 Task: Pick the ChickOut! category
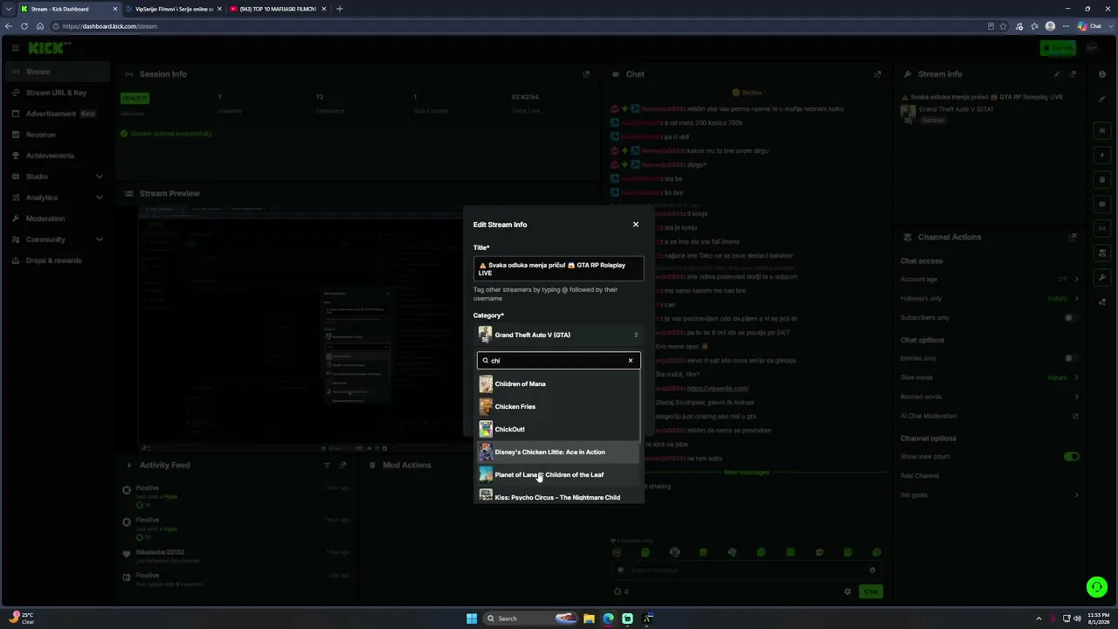pyautogui.click(x=558, y=429)
